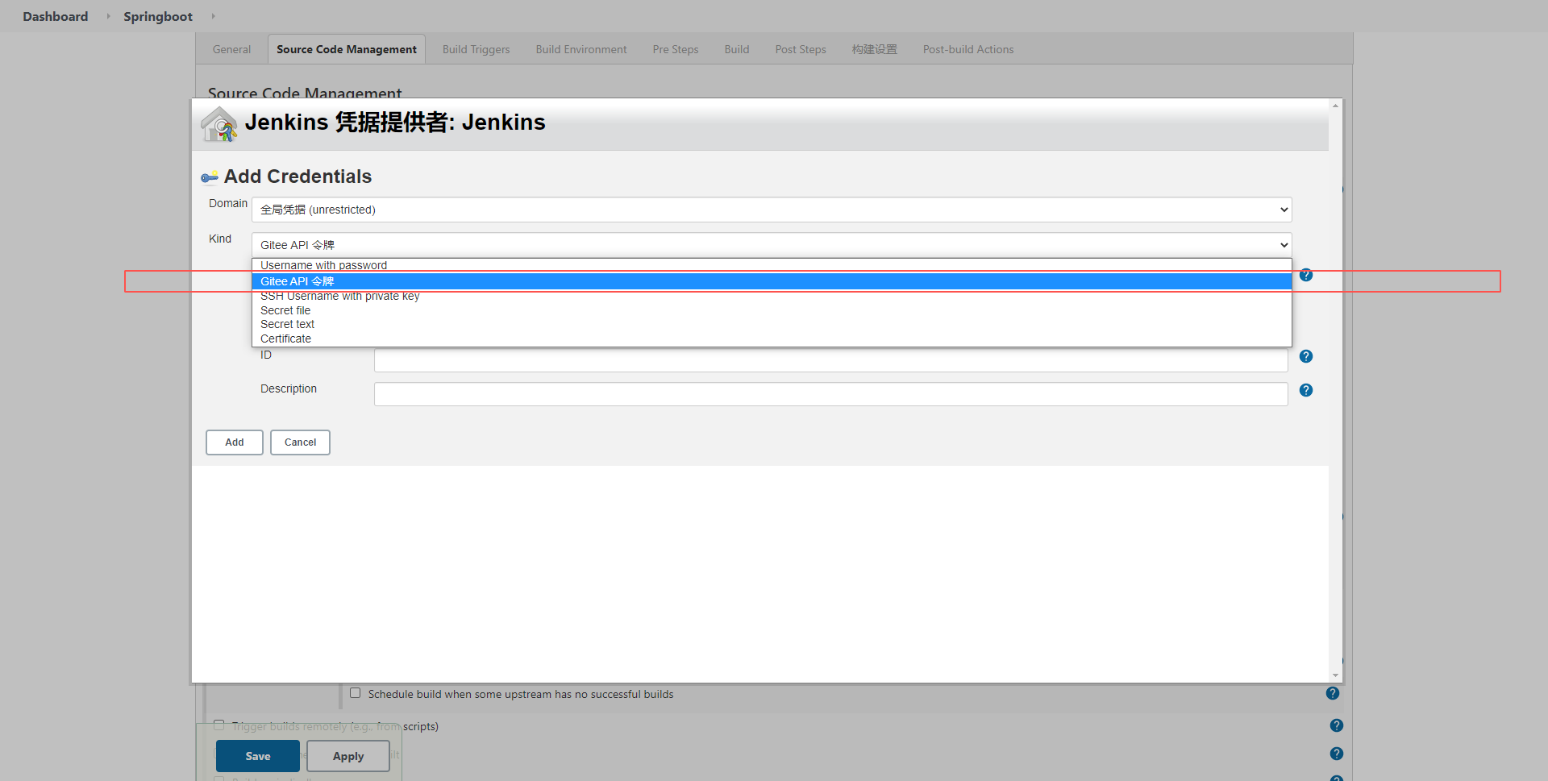This screenshot has width=1548, height=781.
Task: Click breadcrumb arrow after Dashboard
Action: click(x=108, y=16)
